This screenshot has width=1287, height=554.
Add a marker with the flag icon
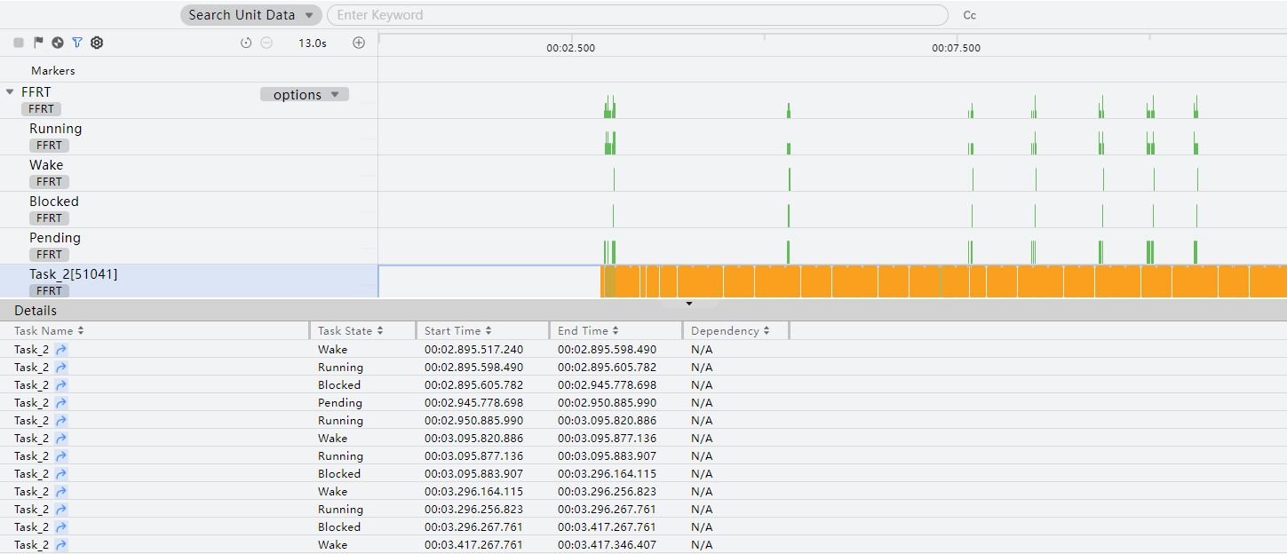tap(38, 43)
